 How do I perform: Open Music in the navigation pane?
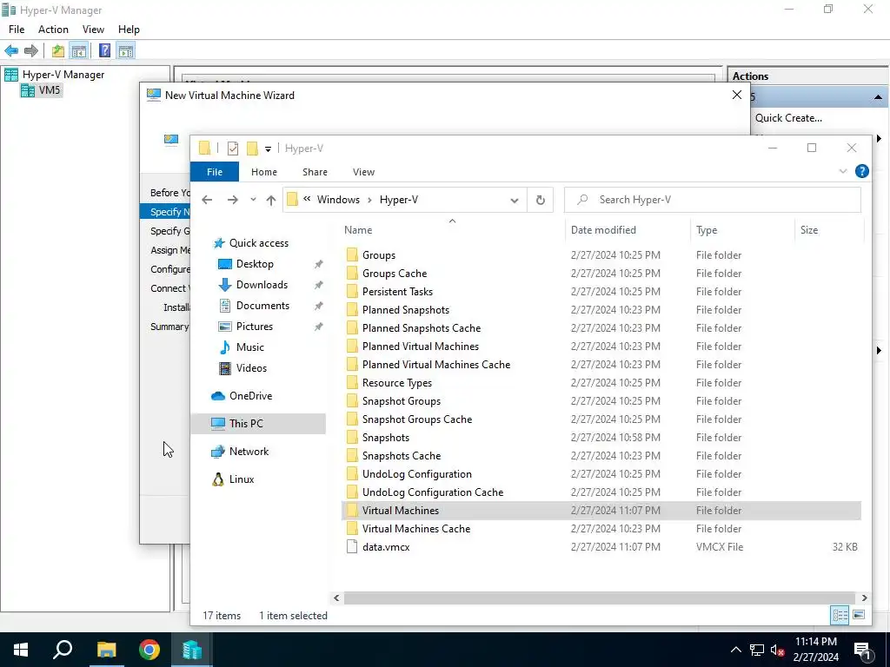tap(249, 347)
